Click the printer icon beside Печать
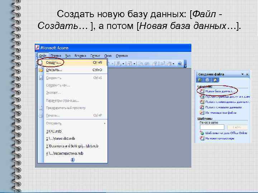Screen dimensions: 258x193 (x=41, y=115)
